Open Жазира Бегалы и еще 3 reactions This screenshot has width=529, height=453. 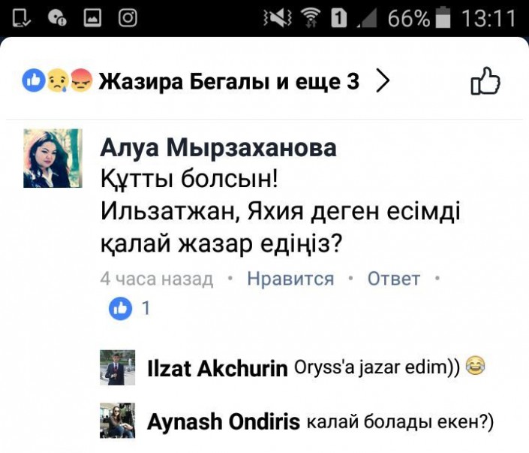pyautogui.click(x=229, y=81)
